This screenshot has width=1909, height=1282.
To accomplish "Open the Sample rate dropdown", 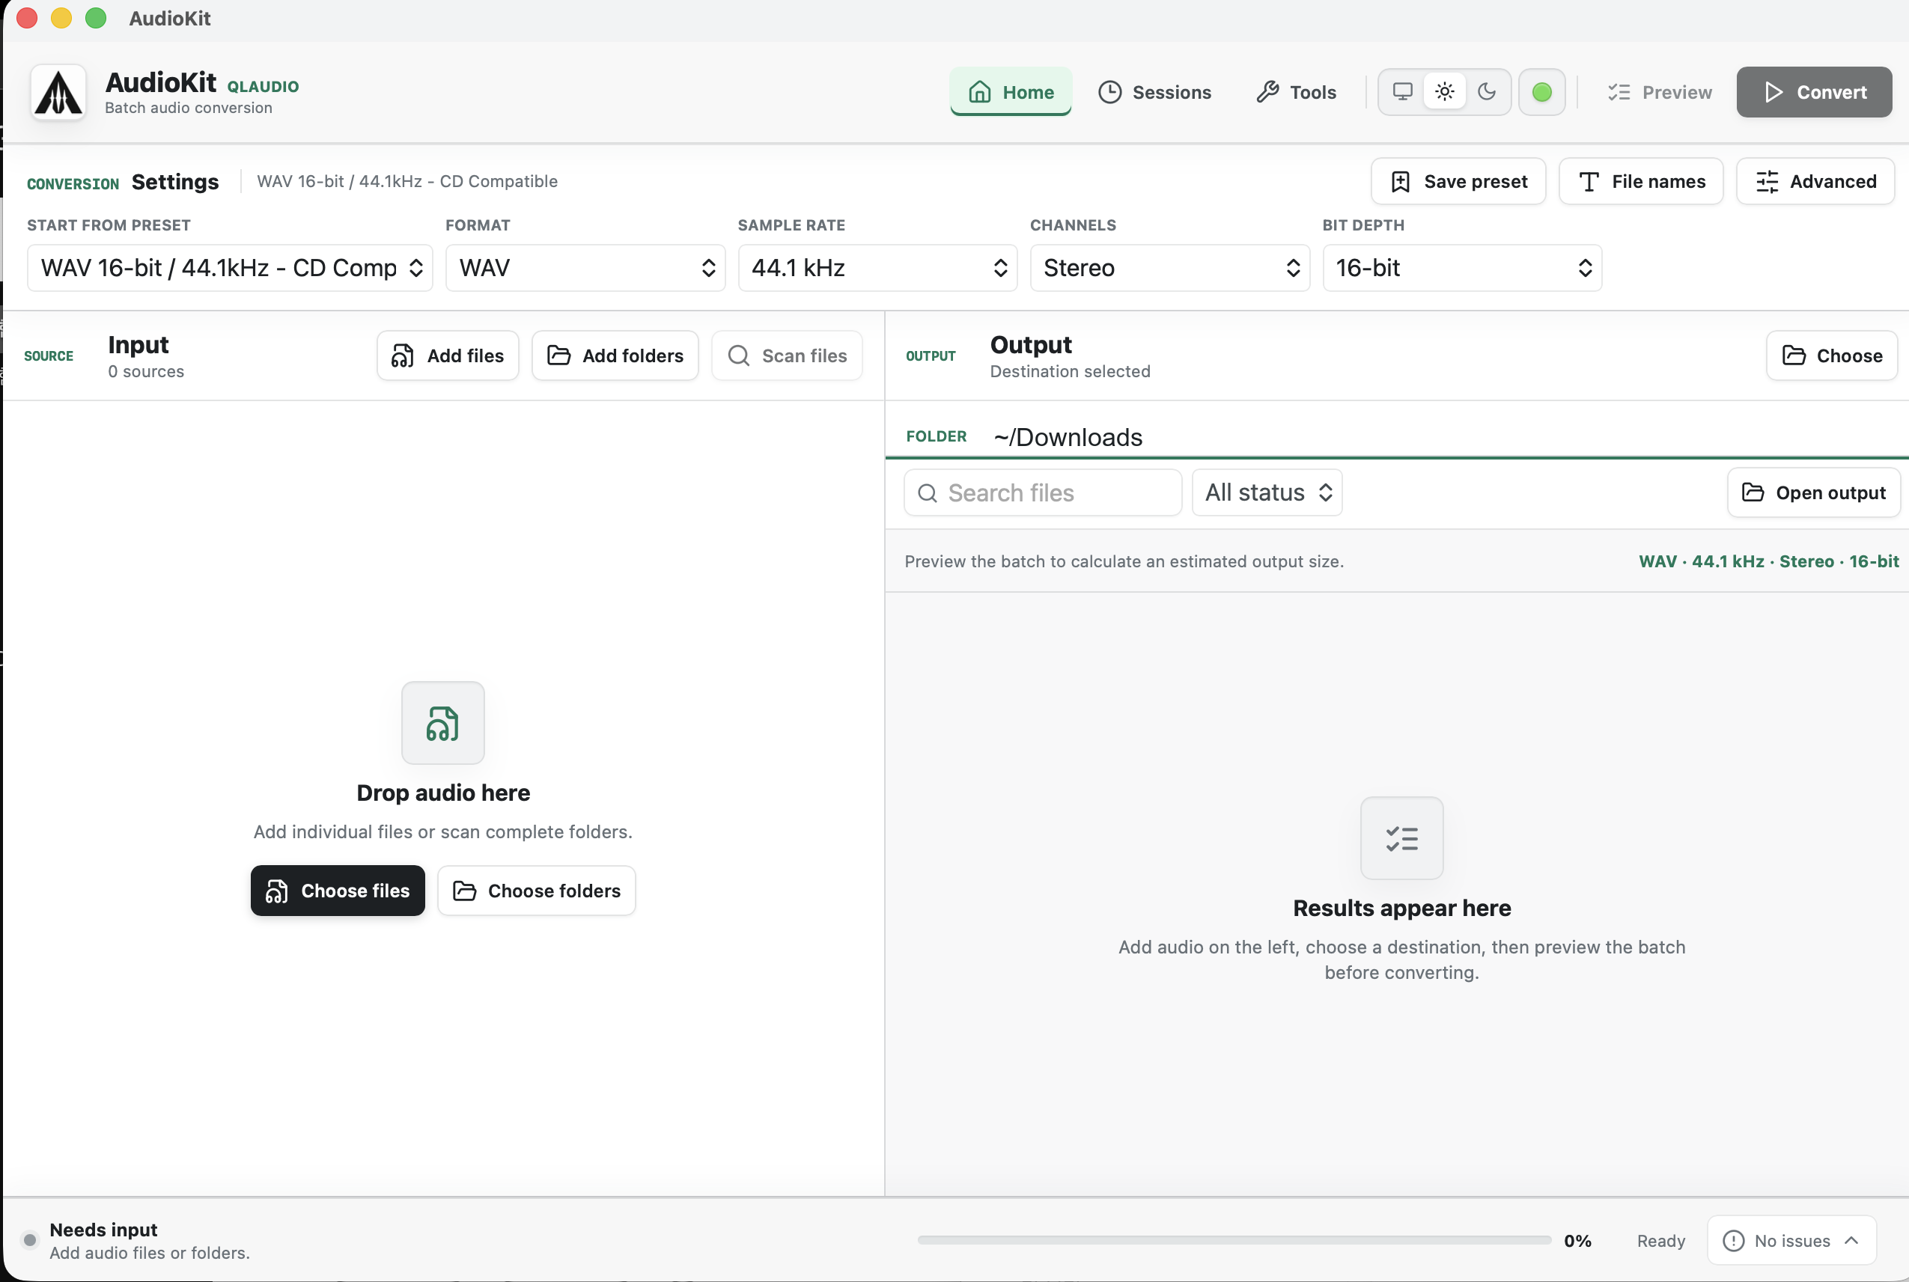I will point(877,267).
